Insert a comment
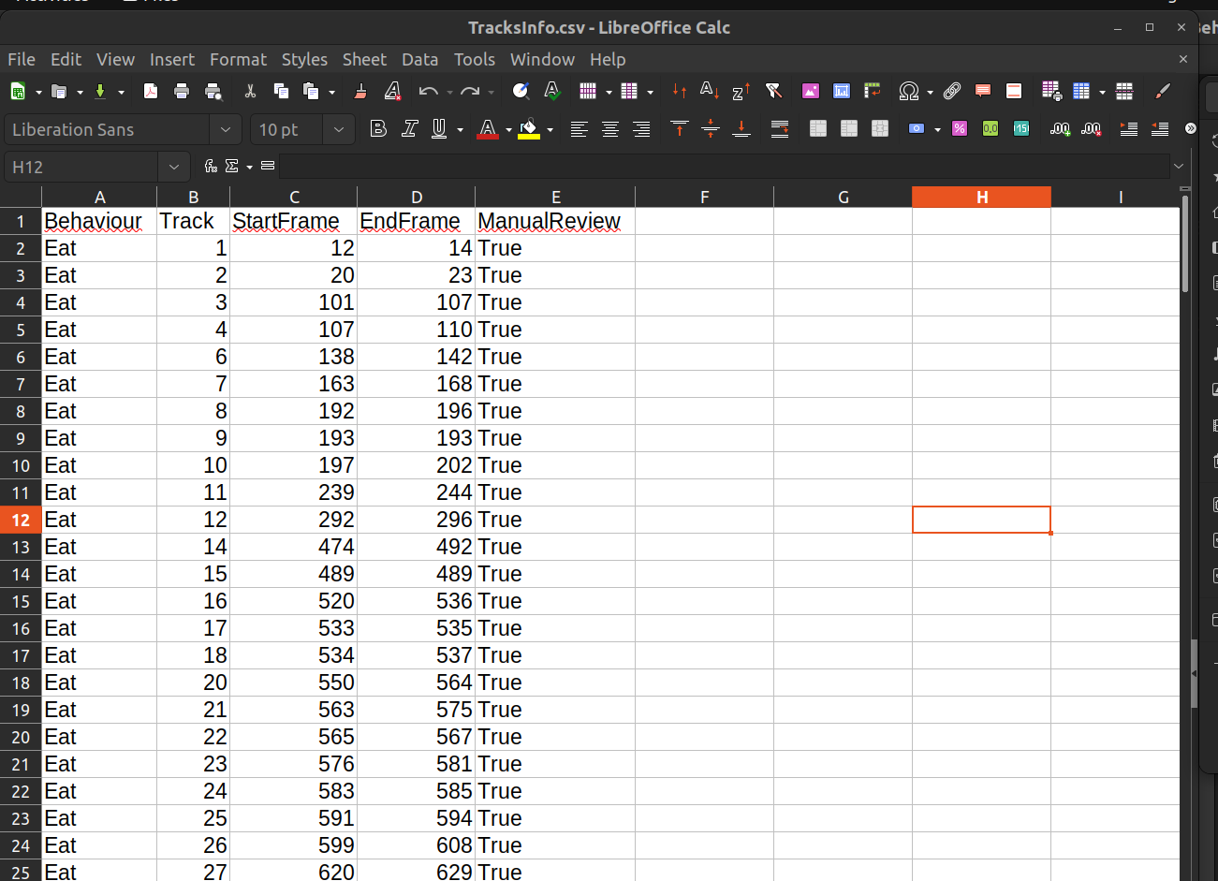 click(983, 91)
